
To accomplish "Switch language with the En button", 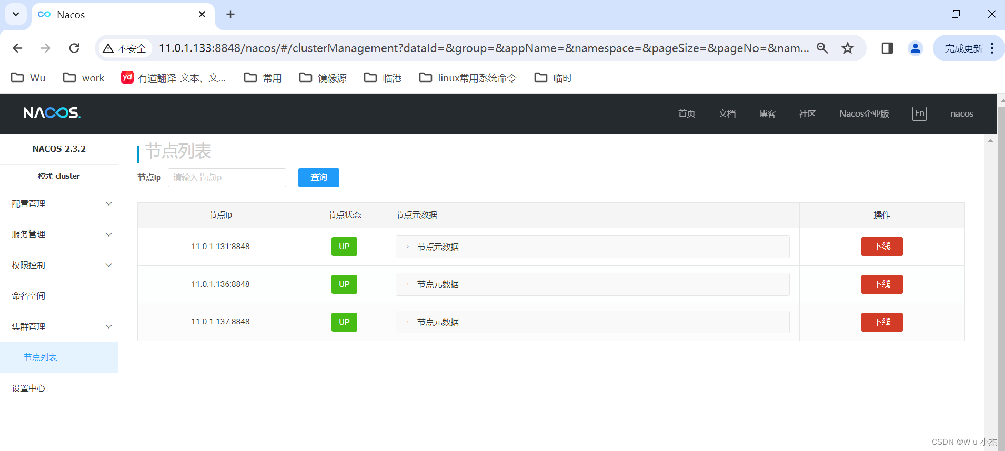I will pos(919,114).
